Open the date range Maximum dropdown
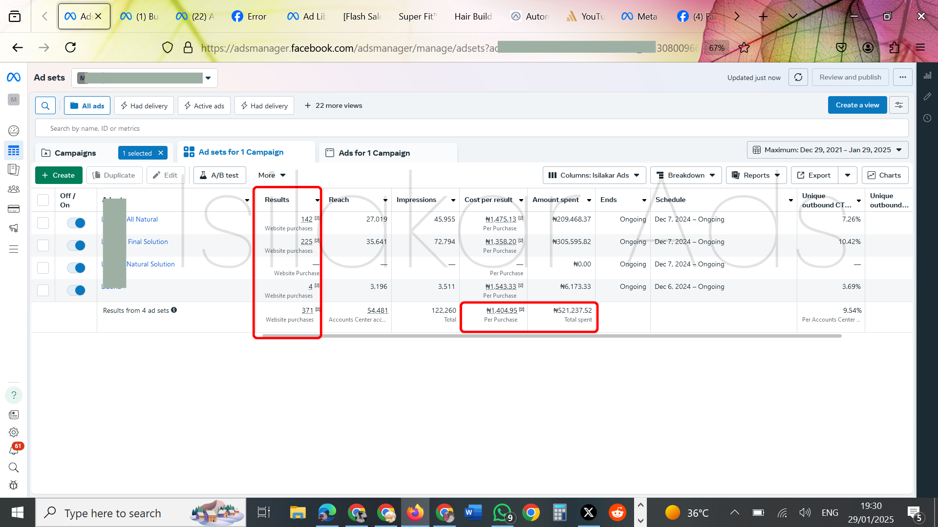 [827, 150]
